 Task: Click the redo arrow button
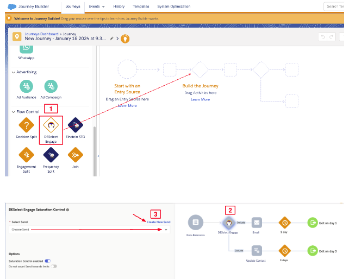pyautogui.click(x=331, y=36)
